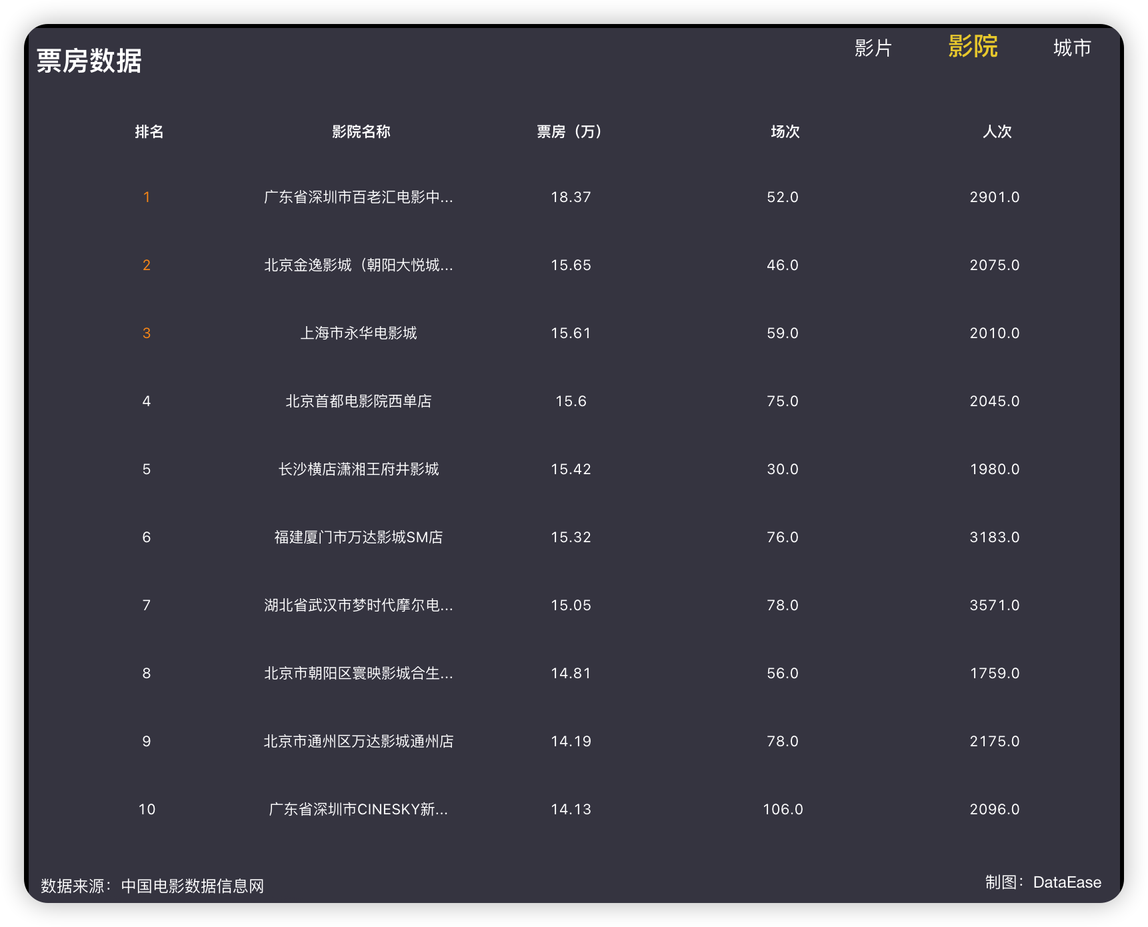
Task: Click attendance value 2045.0
Action: pos(995,401)
